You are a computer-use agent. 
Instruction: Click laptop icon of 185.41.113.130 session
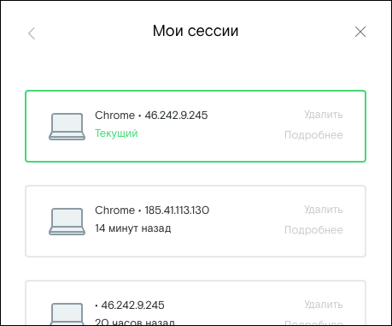(x=67, y=222)
